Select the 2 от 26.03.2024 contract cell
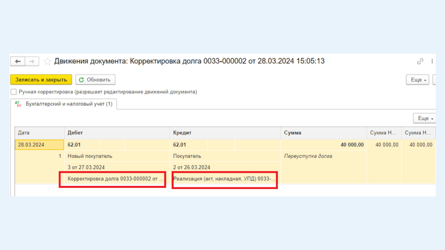Viewport: 445px width, 250px height. 226,167
